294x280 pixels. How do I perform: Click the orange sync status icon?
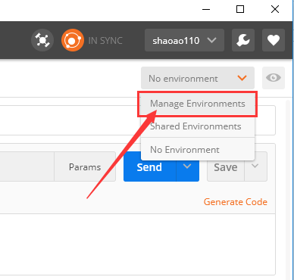[73, 40]
